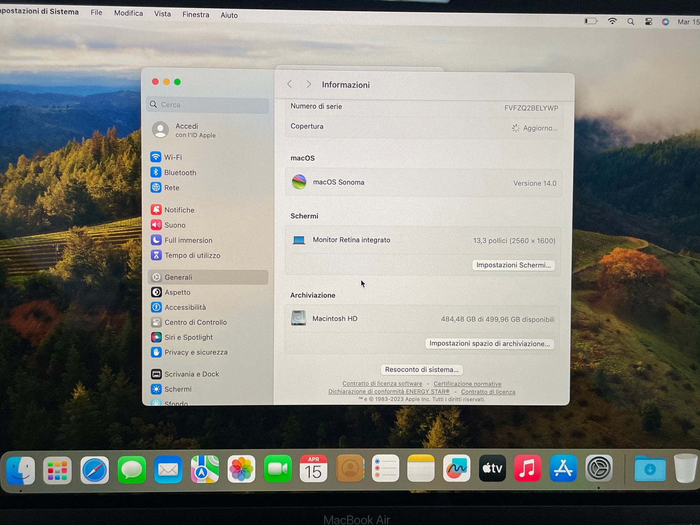
Task: Click System Settings icon in Dock
Action: 599,468
